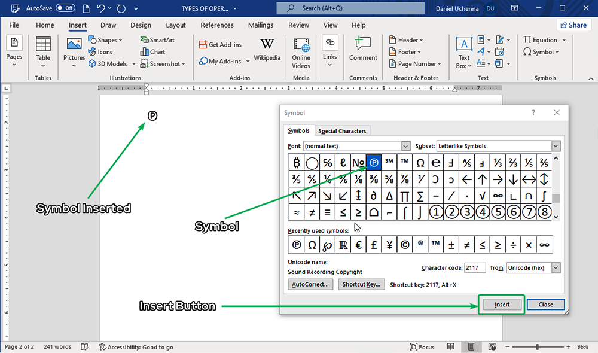The image size is (598, 353).
Task: Switch to Read Mode view
Action: coord(450,347)
